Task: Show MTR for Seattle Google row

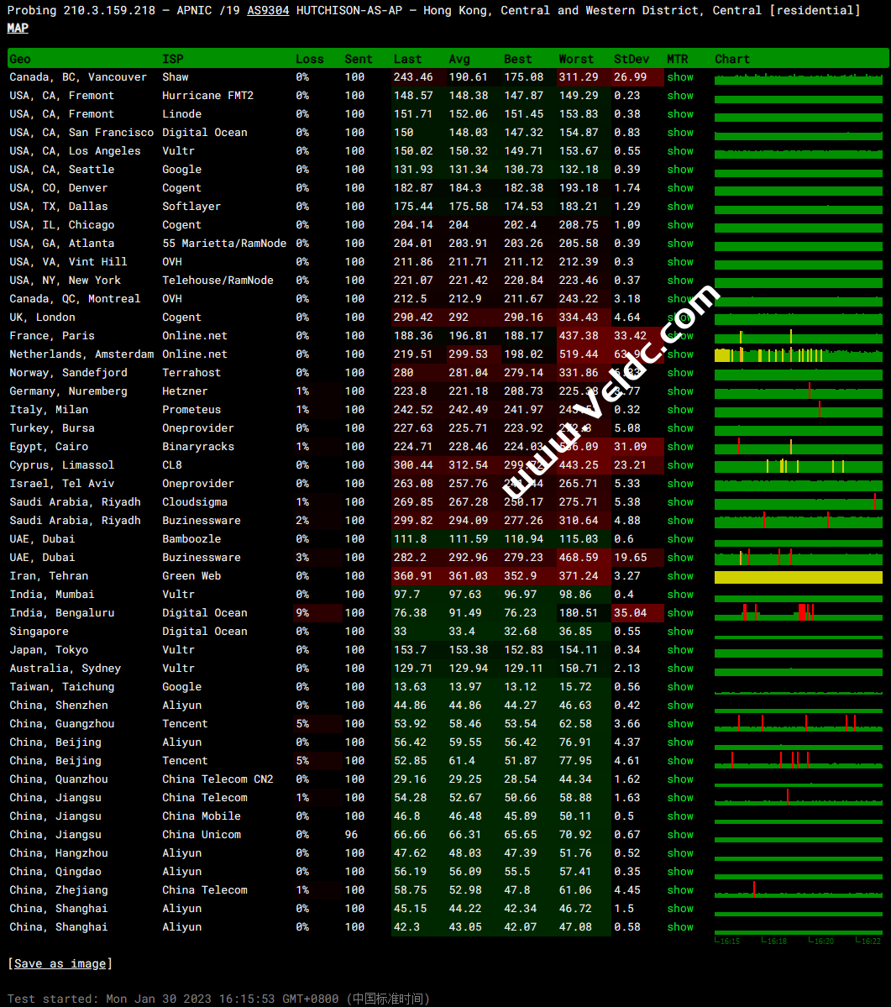Action: pyautogui.click(x=680, y=170)
